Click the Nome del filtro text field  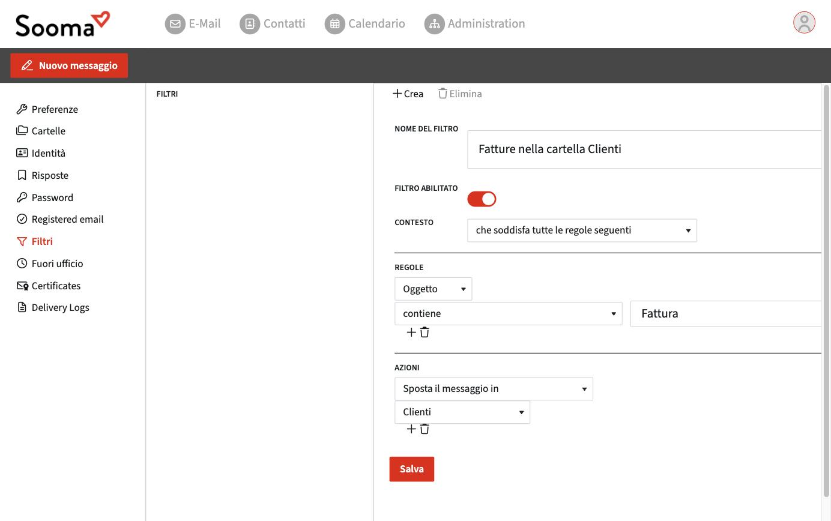[x=644, y=149]
